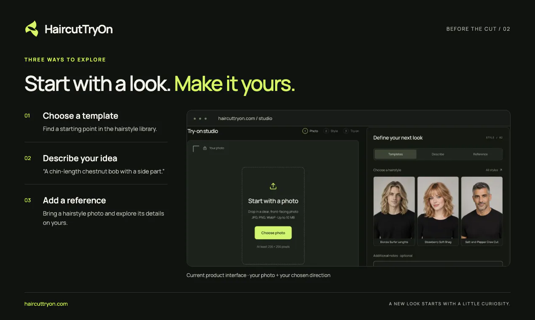Click the Your photo label
This screenshot has width=535, height=320.
[x=217, y=148]
